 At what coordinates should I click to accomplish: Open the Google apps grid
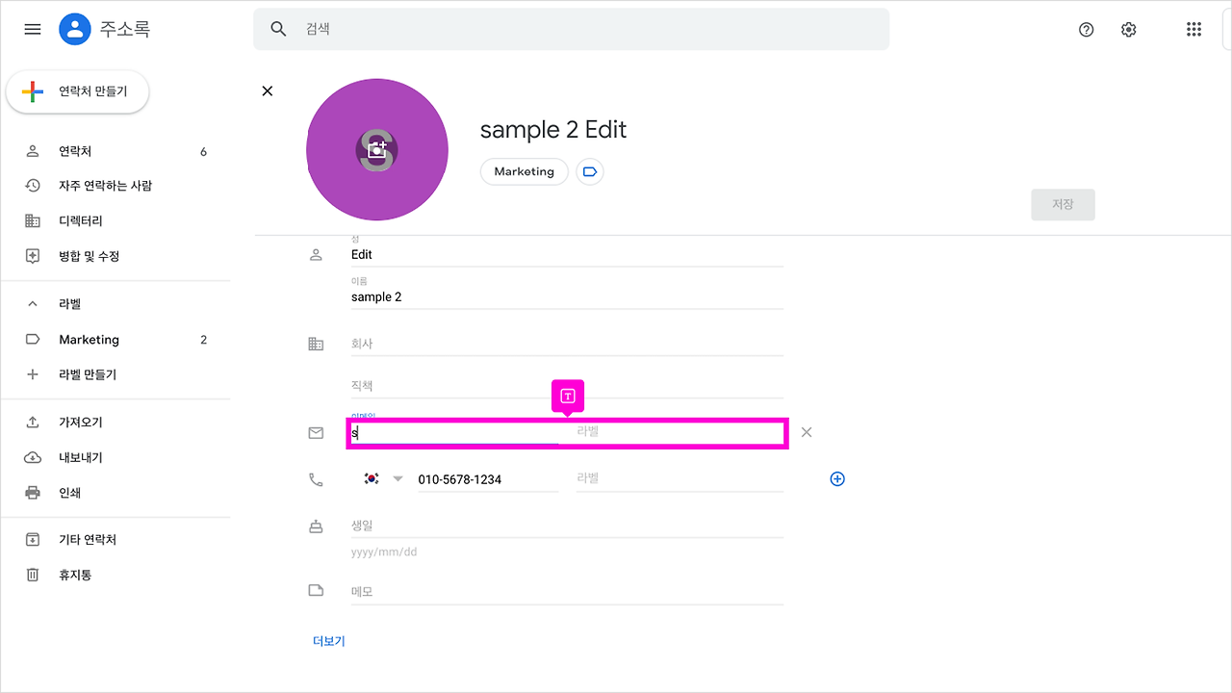[1194, 30]
